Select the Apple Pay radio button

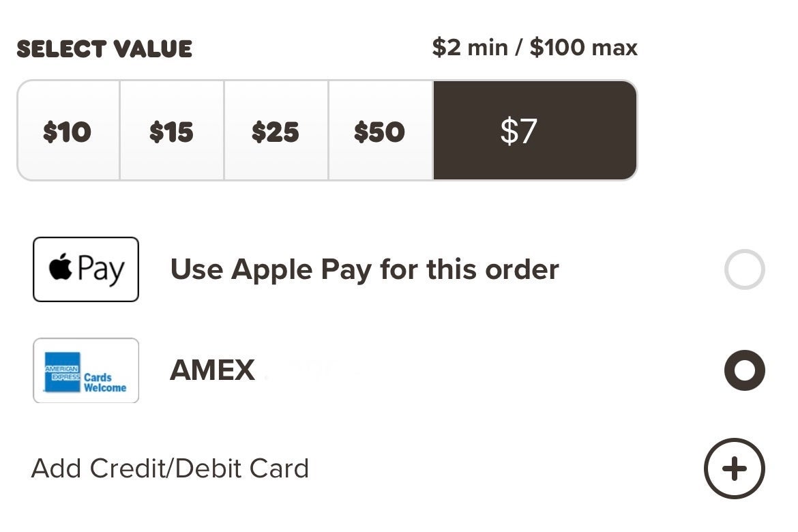tap(744, 269)
